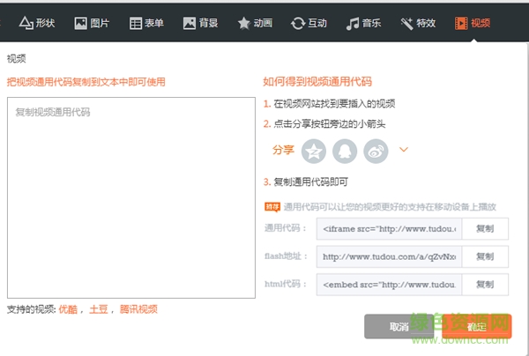Click the flash地址 URL field

point(388,256)
